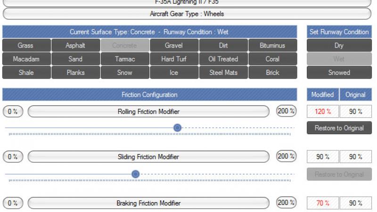Click the Sliding Friction 0 % minimum label
The height and width of the screenshot is (212, 377).
click(13, 157)
